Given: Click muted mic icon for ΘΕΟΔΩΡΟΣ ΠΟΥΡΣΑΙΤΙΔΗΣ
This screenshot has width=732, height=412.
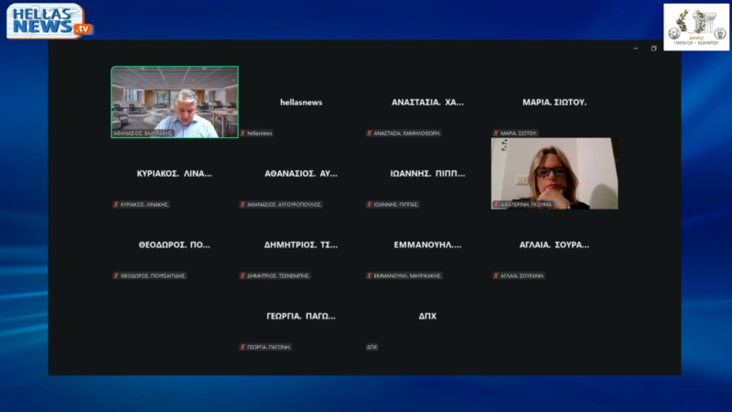Looking at the screenshot, I should coord(116,276).
